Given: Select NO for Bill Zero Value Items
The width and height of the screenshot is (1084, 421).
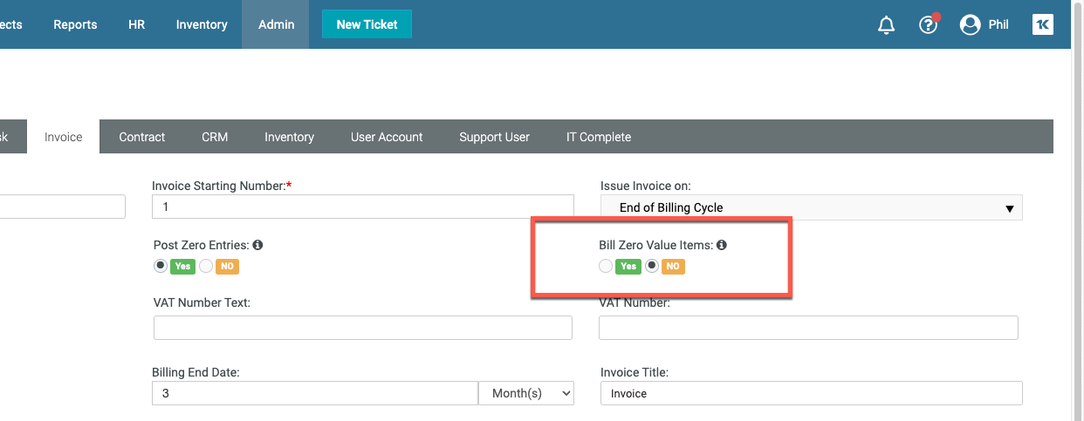Looking at the screenshot, I should [651, 266].
